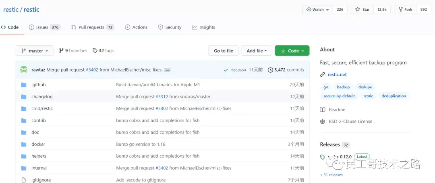Select the backup topic tag
Screen dimensions: 435x183
pos(343,87)
